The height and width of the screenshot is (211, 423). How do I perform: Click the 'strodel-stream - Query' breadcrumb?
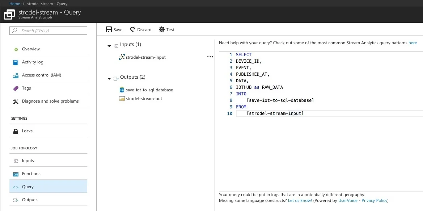47,4
